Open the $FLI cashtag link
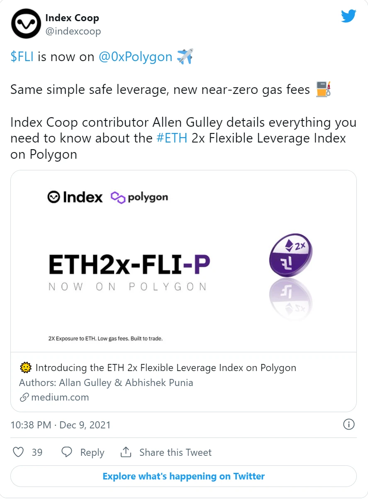This screenshot has height=499, width=368. click(x=22, y=57)
